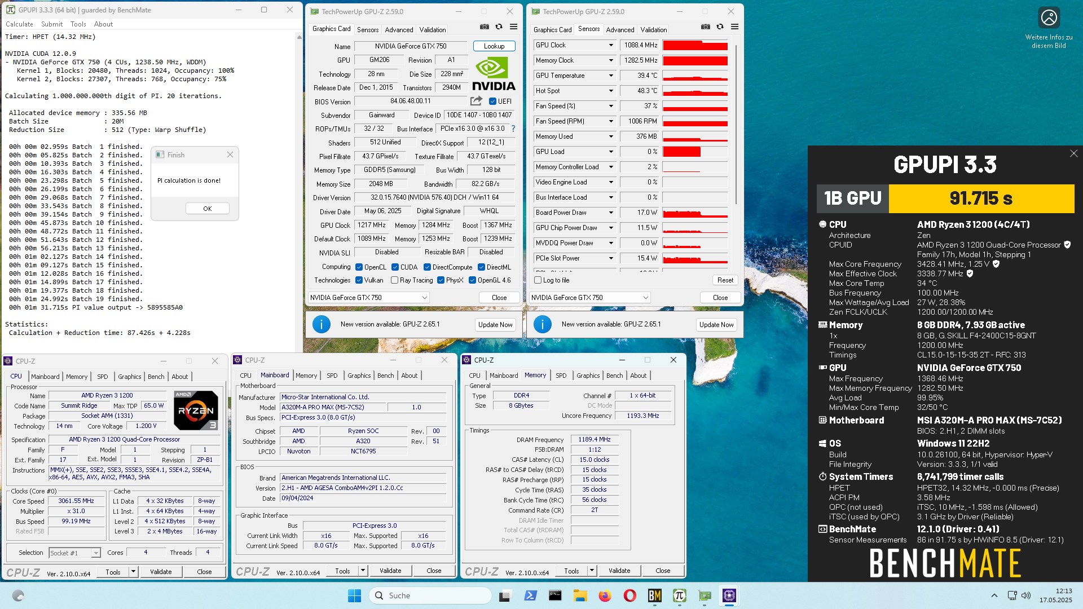Open File Explorer from the taskbar
This screenshot has width=1083, height=609.
coord(580,595)
